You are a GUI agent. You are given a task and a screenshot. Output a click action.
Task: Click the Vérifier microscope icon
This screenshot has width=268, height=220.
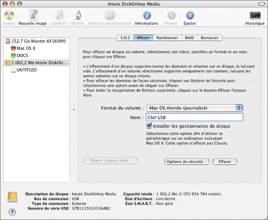(78, 15)
